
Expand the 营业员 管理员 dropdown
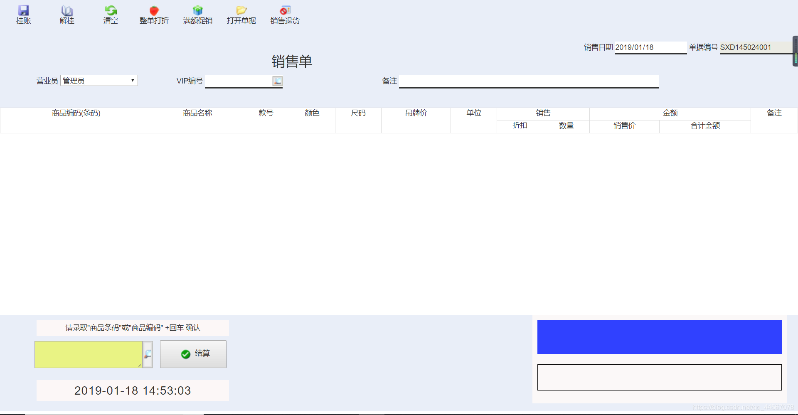pyautogui.click(x=99, y=81)
